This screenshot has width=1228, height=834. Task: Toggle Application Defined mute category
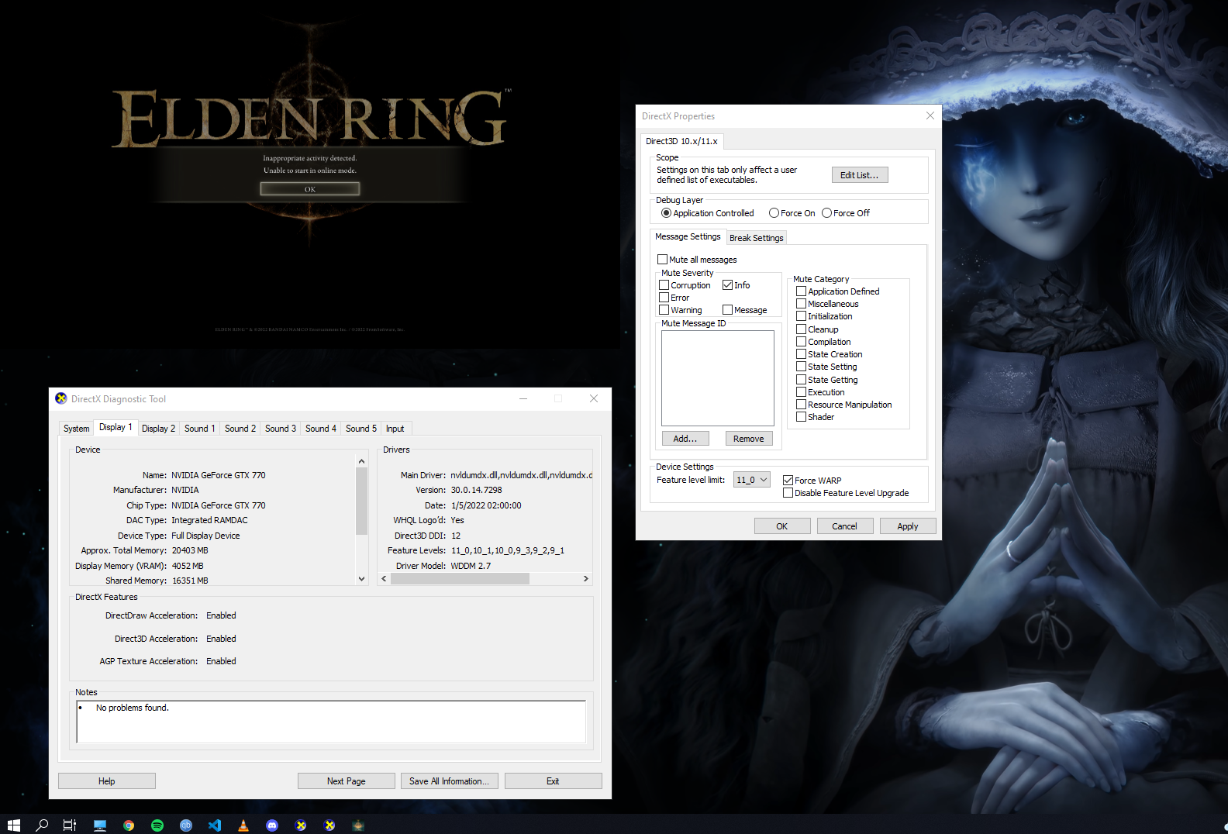pyautogui.click(x=802, y=291)
